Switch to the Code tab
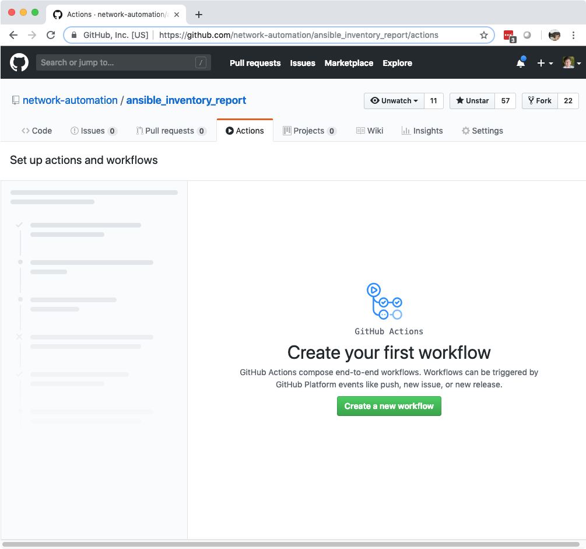 click(x=37, y=131)
